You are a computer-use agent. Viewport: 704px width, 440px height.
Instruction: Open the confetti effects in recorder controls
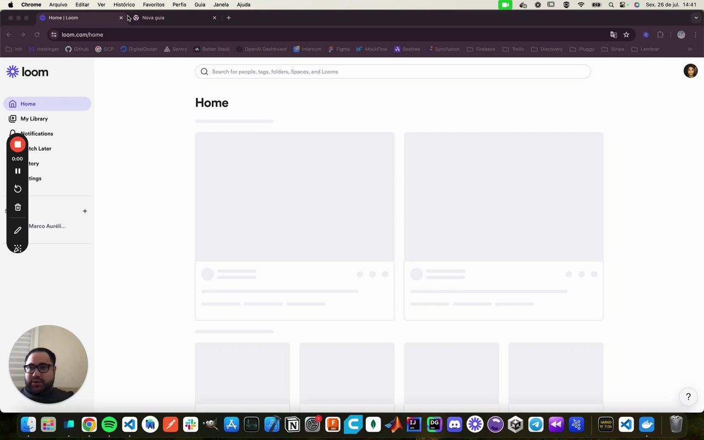[18, 249]
